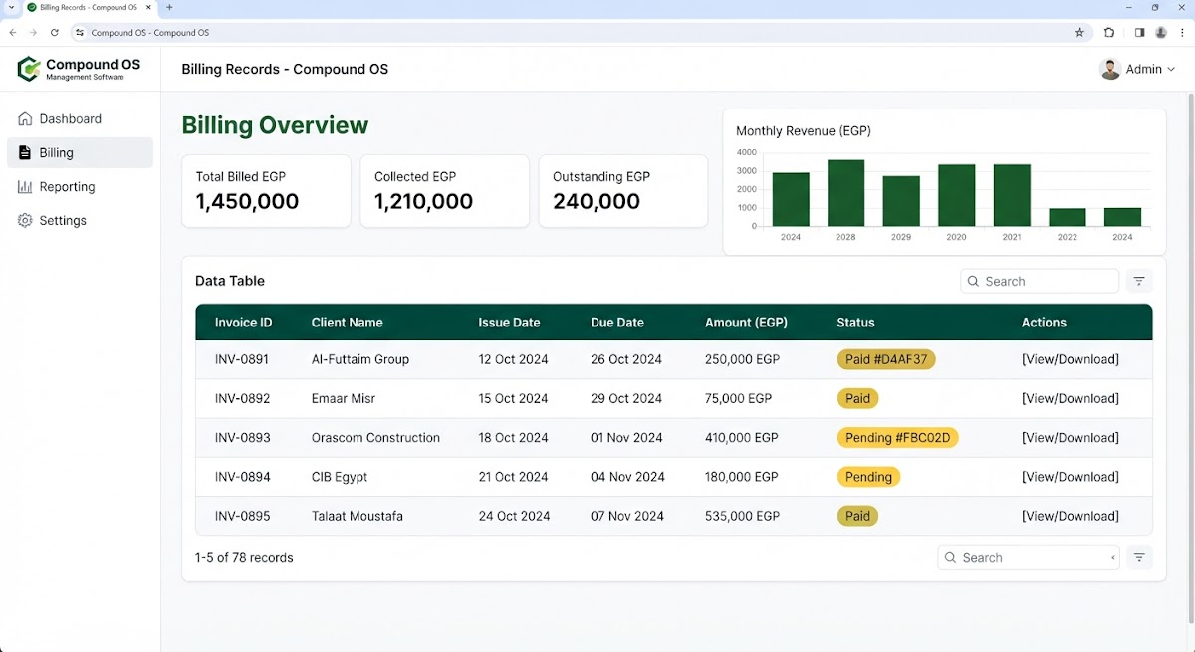Close the Billing Records browser tab
The width and height of the screenshot is (1195, 652).
point(148,7)
